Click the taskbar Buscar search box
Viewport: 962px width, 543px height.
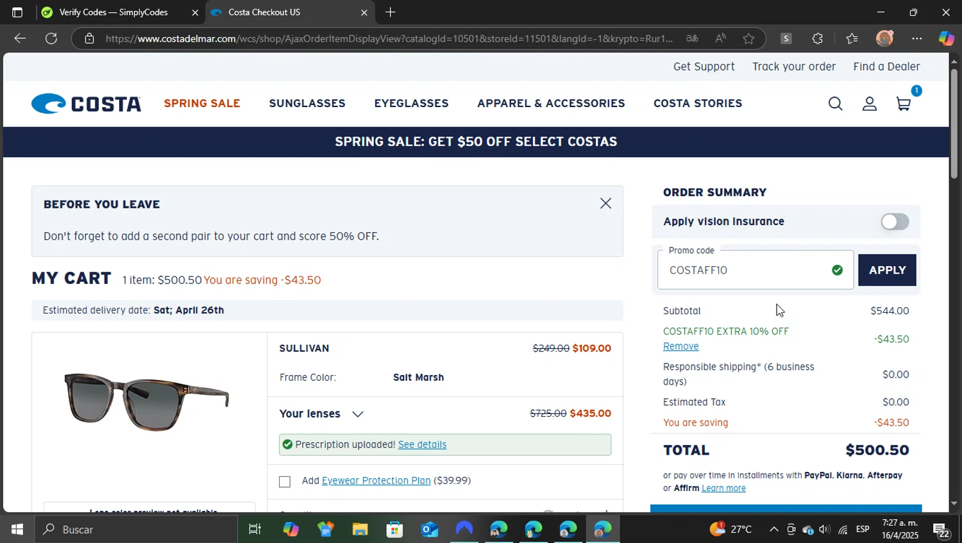coord(136,530)
